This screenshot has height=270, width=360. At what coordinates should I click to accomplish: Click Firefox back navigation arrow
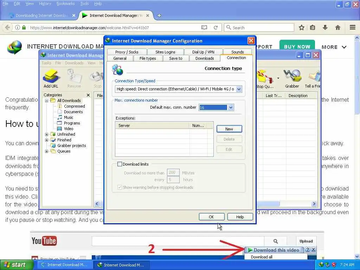[x=8, y=27]
